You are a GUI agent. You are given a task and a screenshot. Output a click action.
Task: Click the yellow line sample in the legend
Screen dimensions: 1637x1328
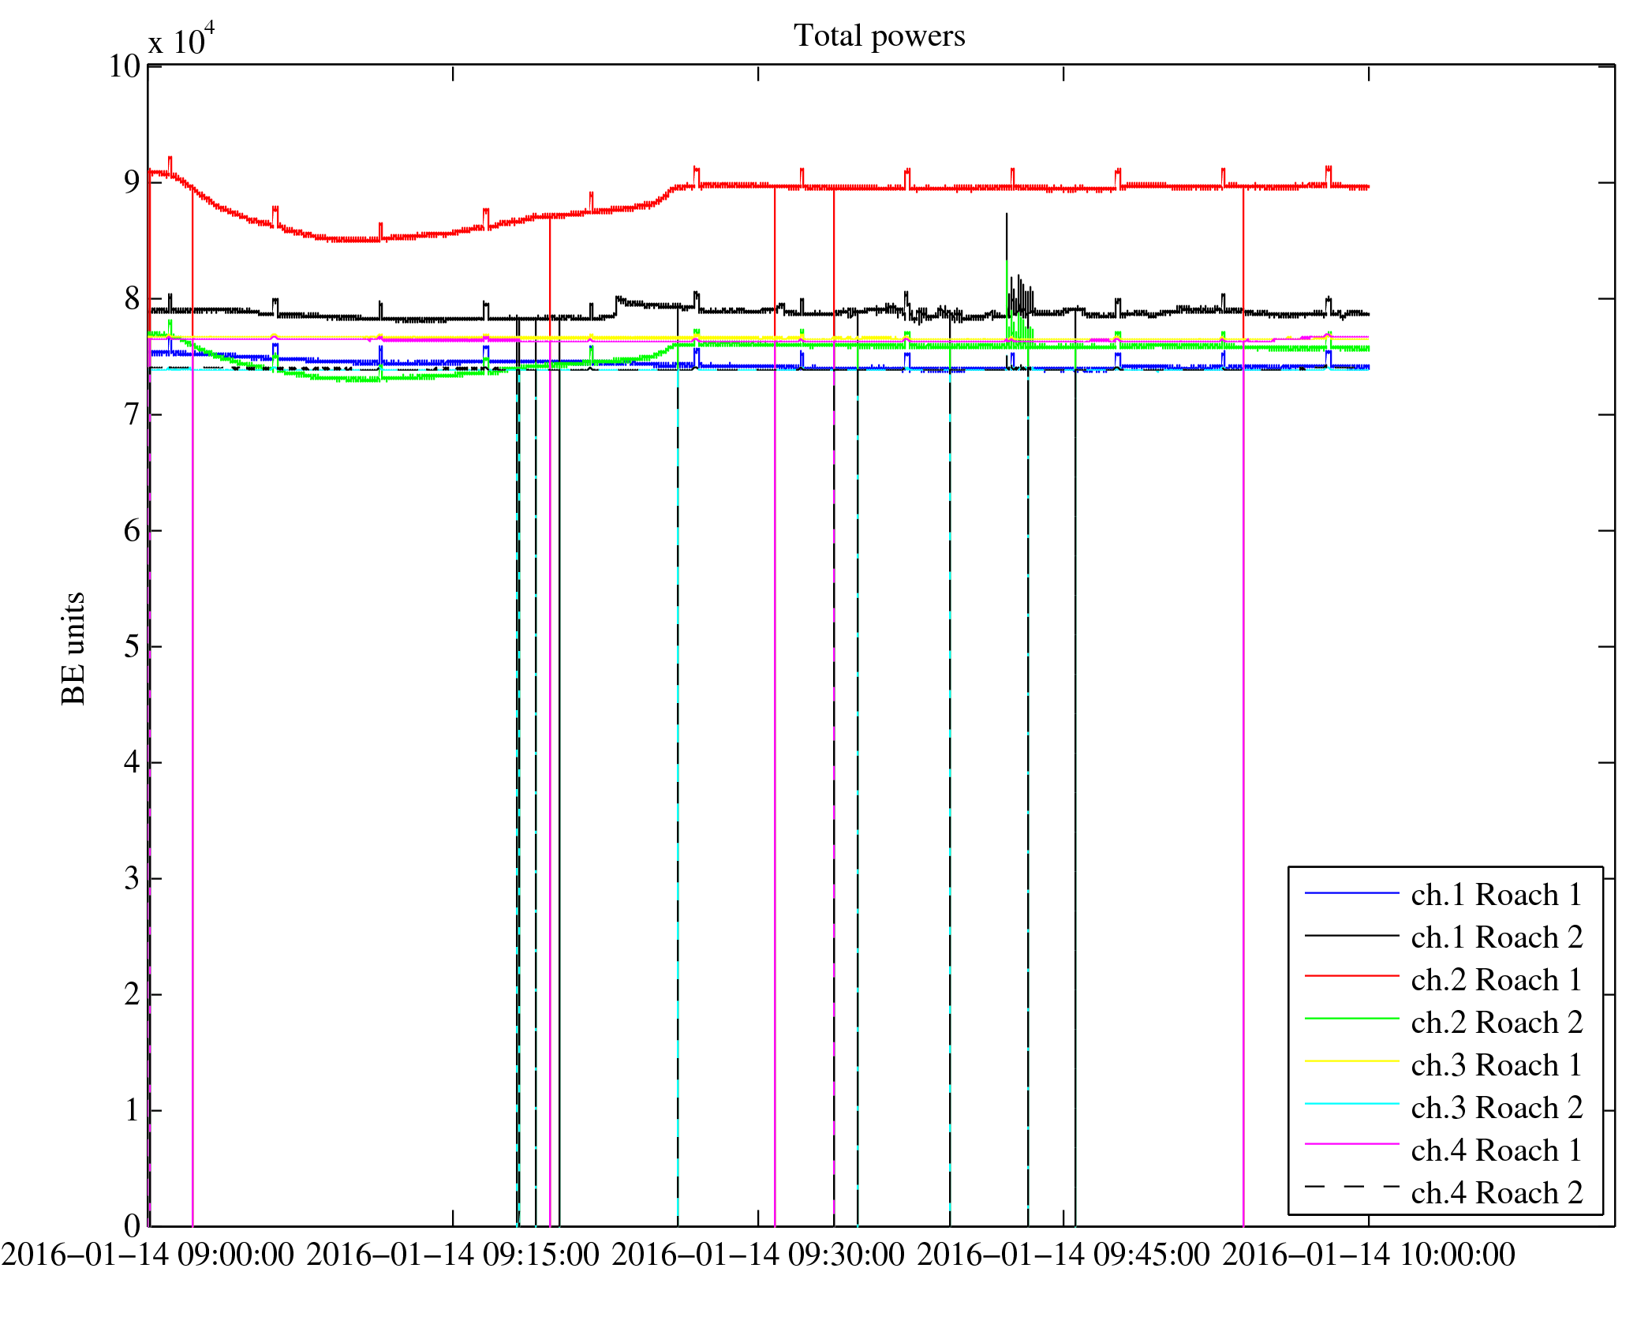click(1351, 1062)
